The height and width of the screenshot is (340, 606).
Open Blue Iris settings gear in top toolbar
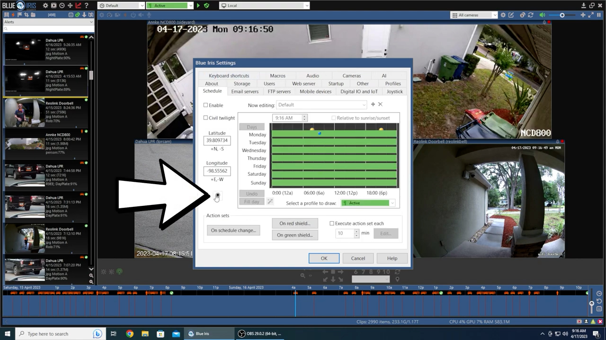[45, 6]
